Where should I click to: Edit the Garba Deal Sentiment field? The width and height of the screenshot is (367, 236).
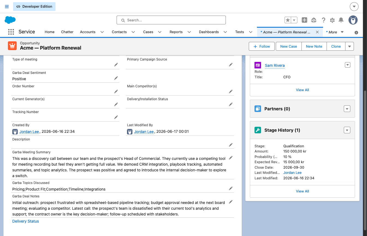(x=116, y=78)
